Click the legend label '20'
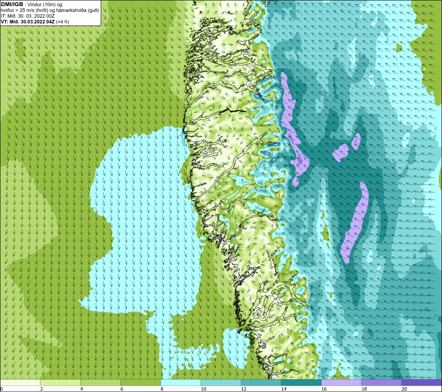Viewport: 442px width, 392px height. coord(404,389)
